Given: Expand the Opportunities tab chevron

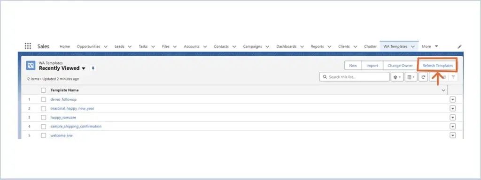Looking at the screenshot, I should click(106, 47).
